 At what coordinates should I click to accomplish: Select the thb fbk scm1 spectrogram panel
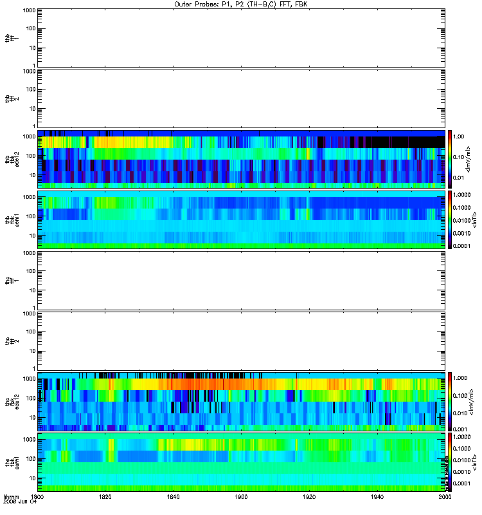242,220
